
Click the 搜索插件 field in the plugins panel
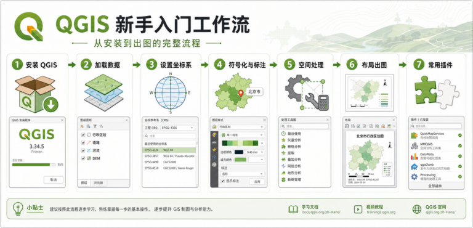tap(436, 126)
